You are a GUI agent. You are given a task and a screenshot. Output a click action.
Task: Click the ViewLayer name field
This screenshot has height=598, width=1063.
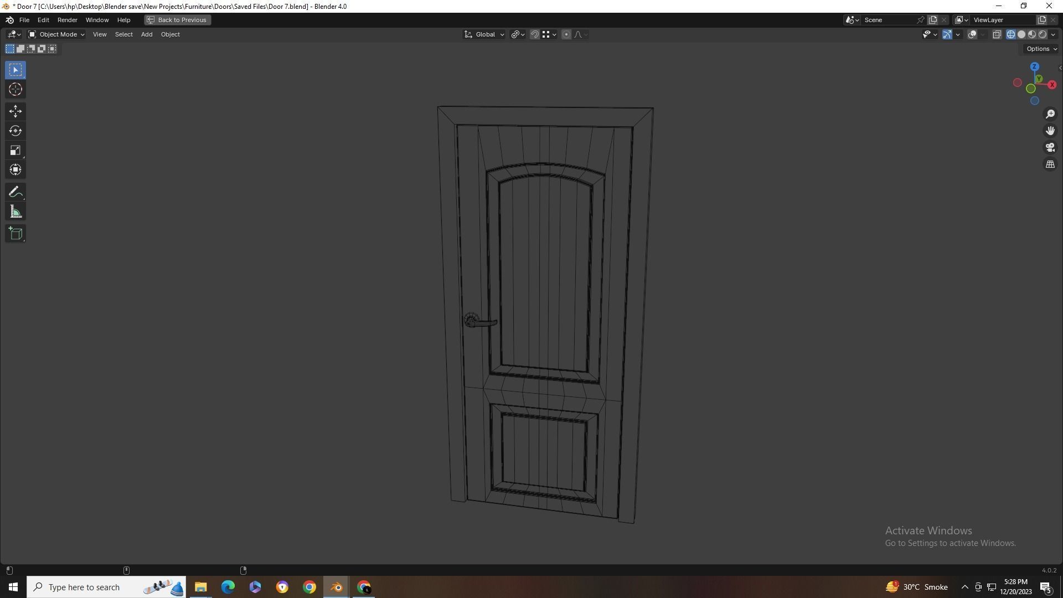click(x=1004, y=20)
